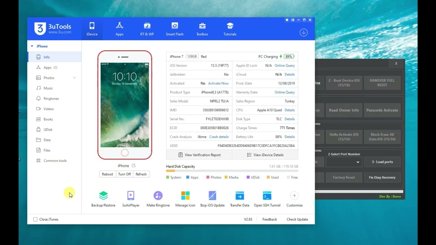Image resolution: width=436 pixels, height=245 pixels.
Task: Expand the Photos sidebar chevron
Action: point(74,78)
